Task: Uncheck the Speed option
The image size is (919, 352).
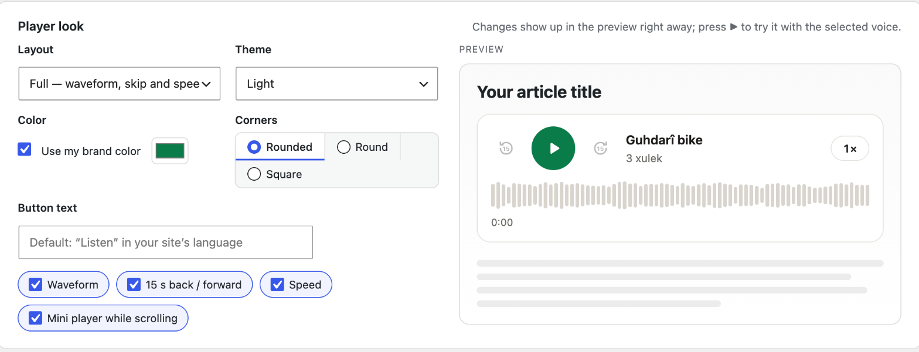Action: tap(296, 285)
